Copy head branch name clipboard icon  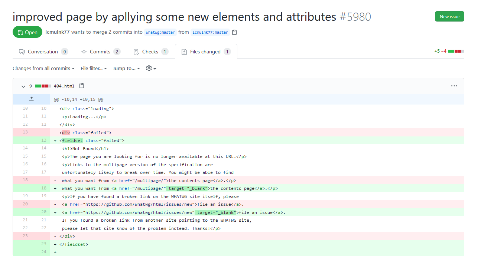pyautogui.click(x=234, y=32)
